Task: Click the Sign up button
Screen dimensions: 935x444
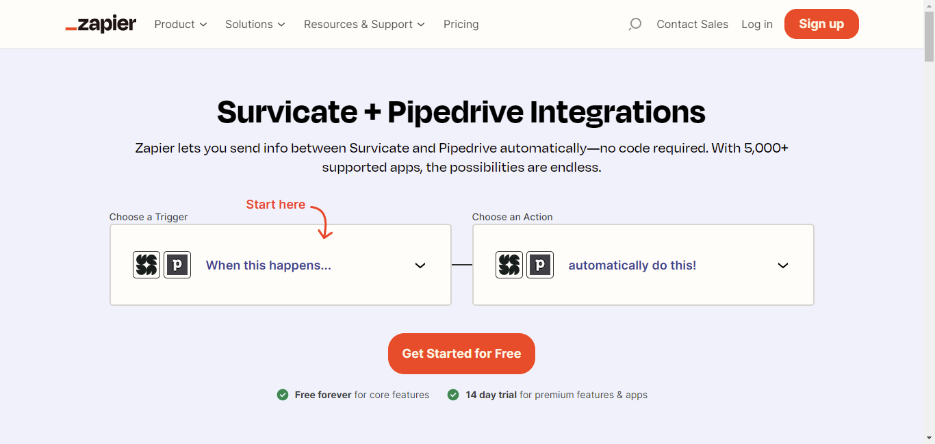Action: click(821, 24)
